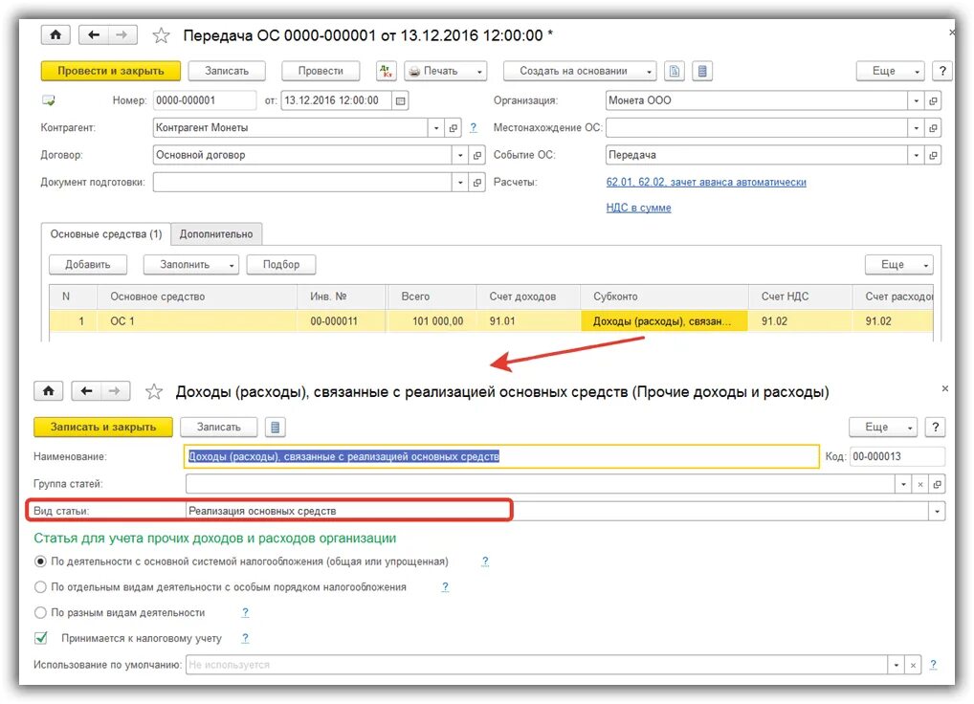Open help in the Доходы (расходы) form
Viewport: 974px width, 704px height.
[x=935, y=428]
